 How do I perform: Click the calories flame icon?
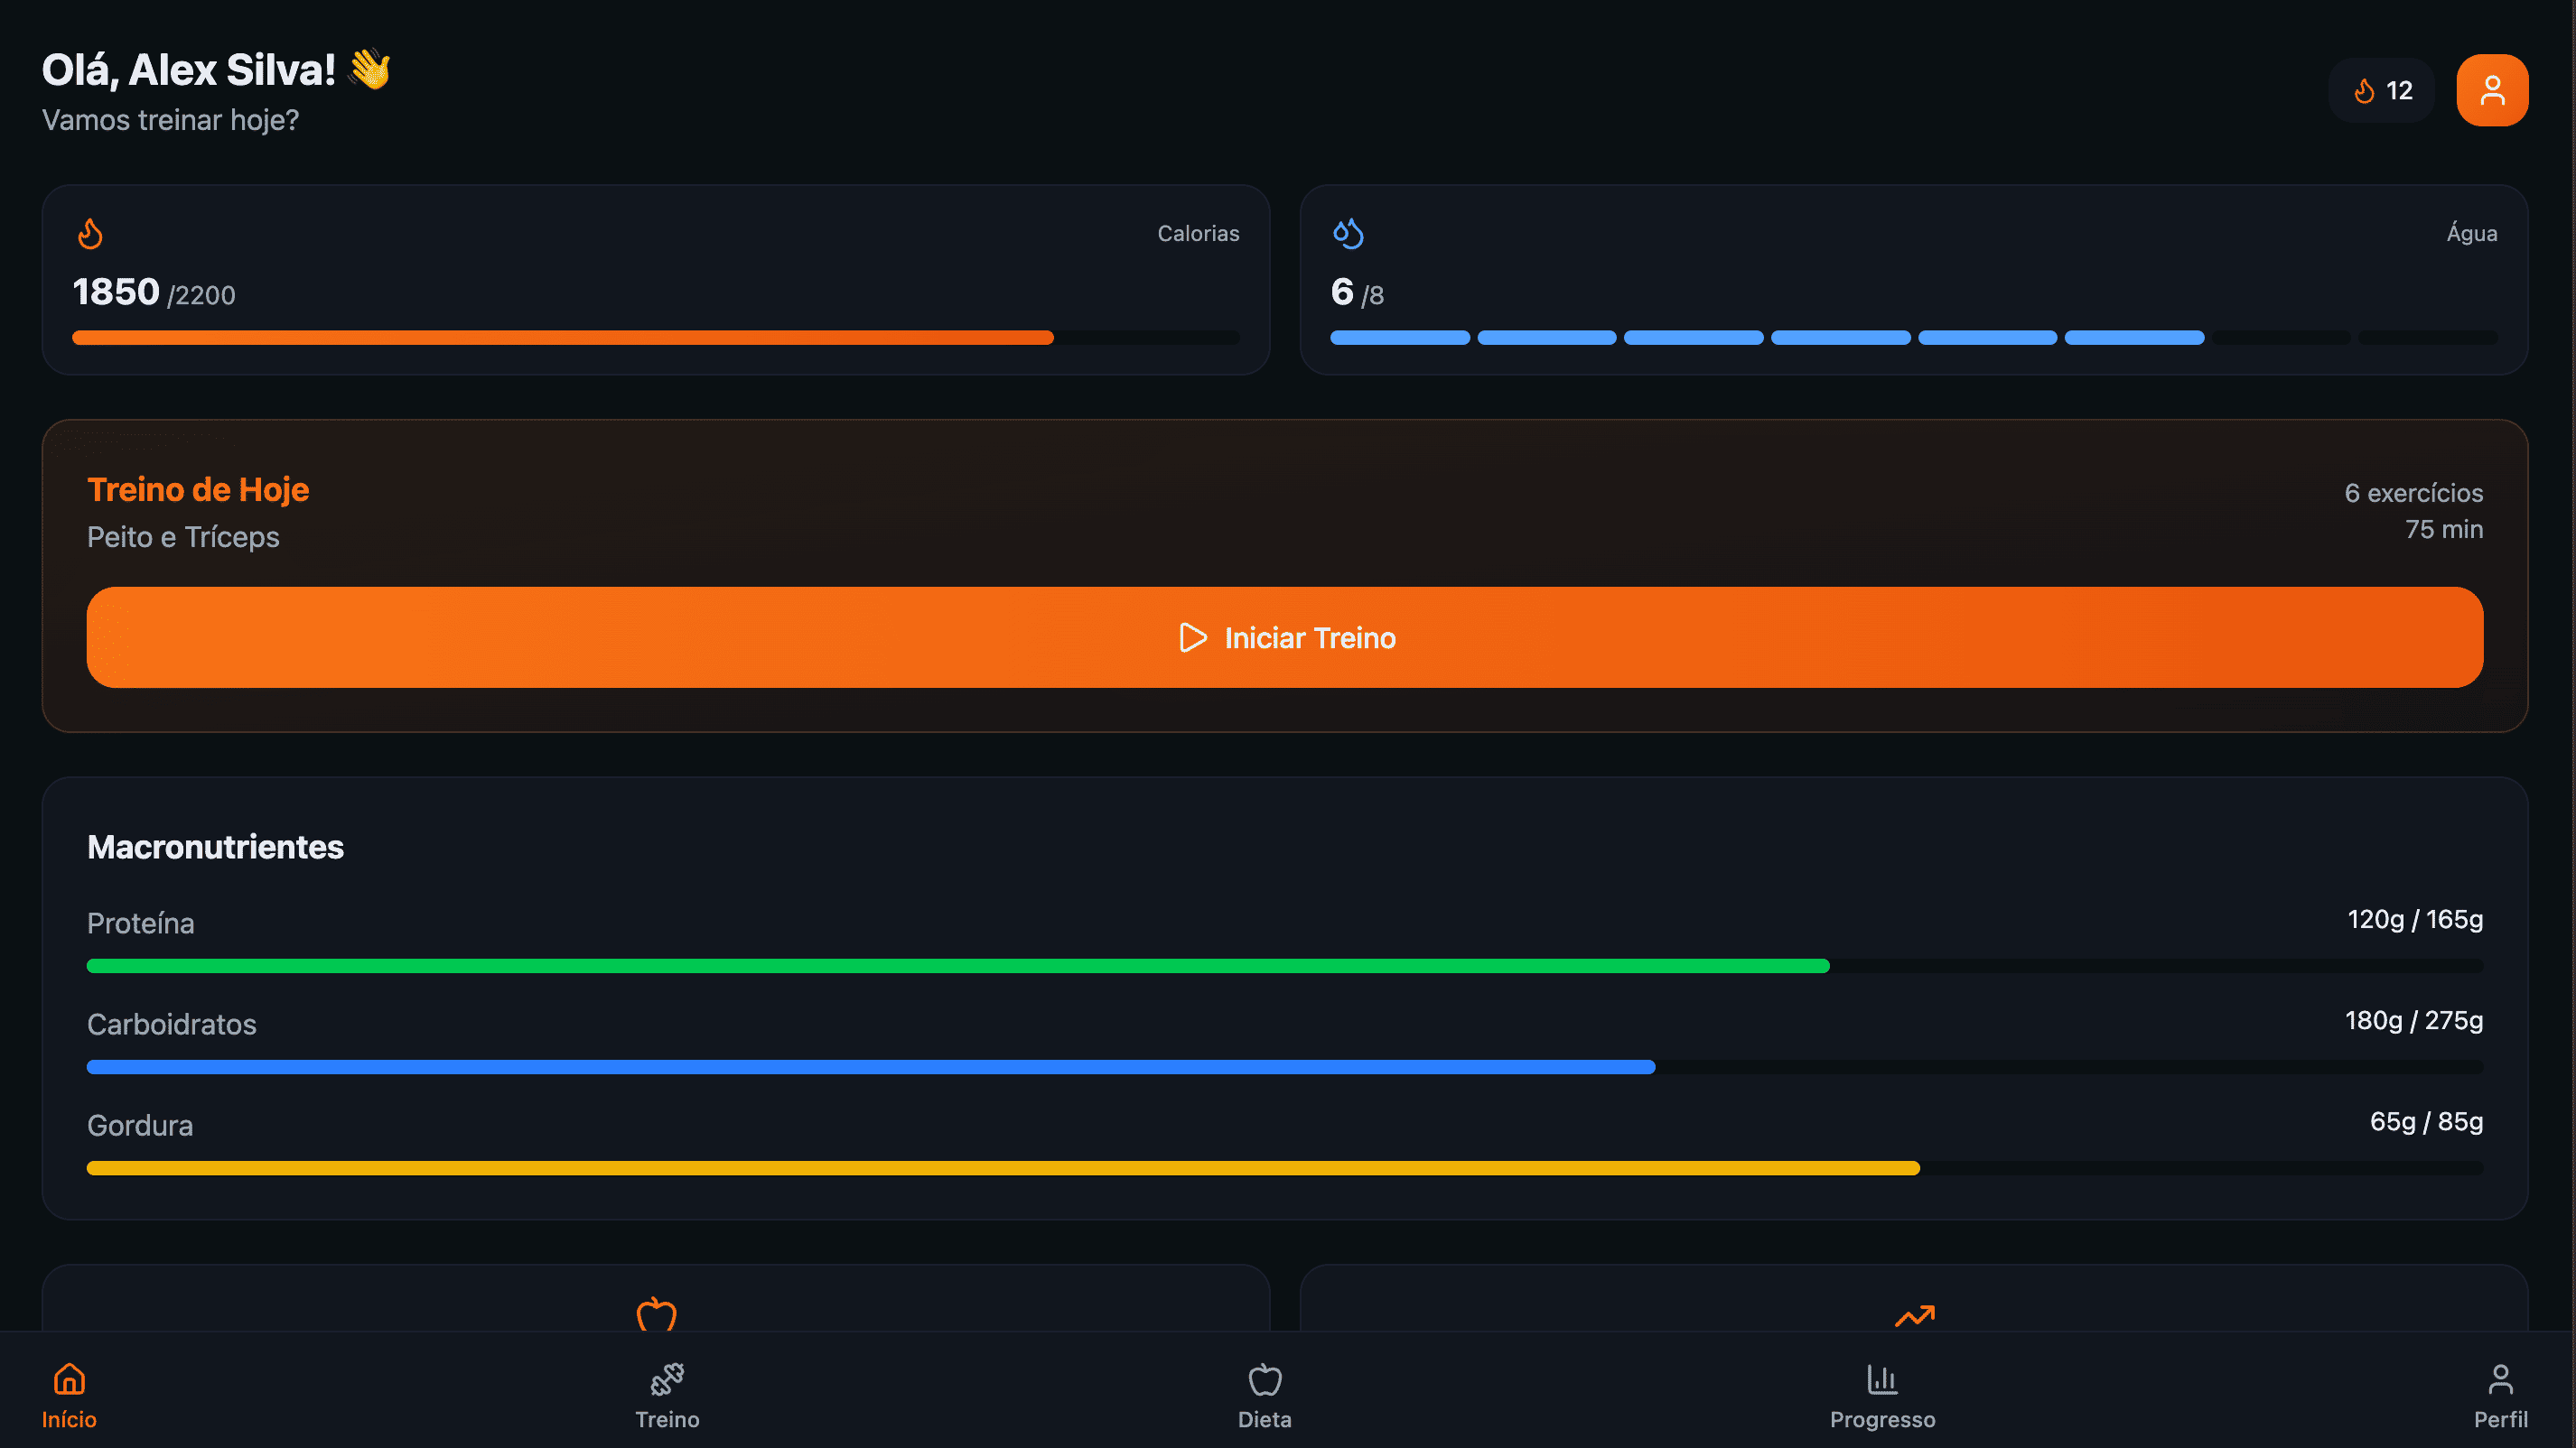pos(90,233)
